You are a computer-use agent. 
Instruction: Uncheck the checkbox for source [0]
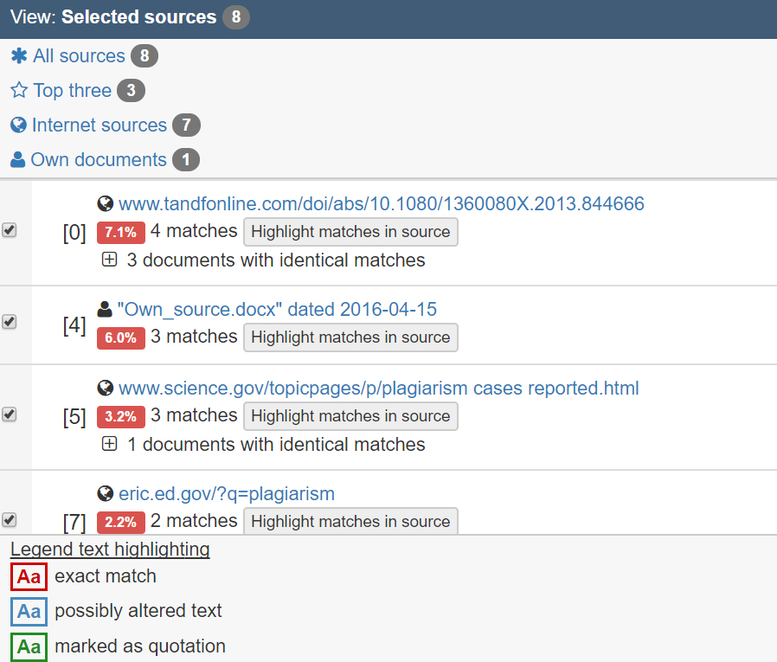[x=10, y=230]
